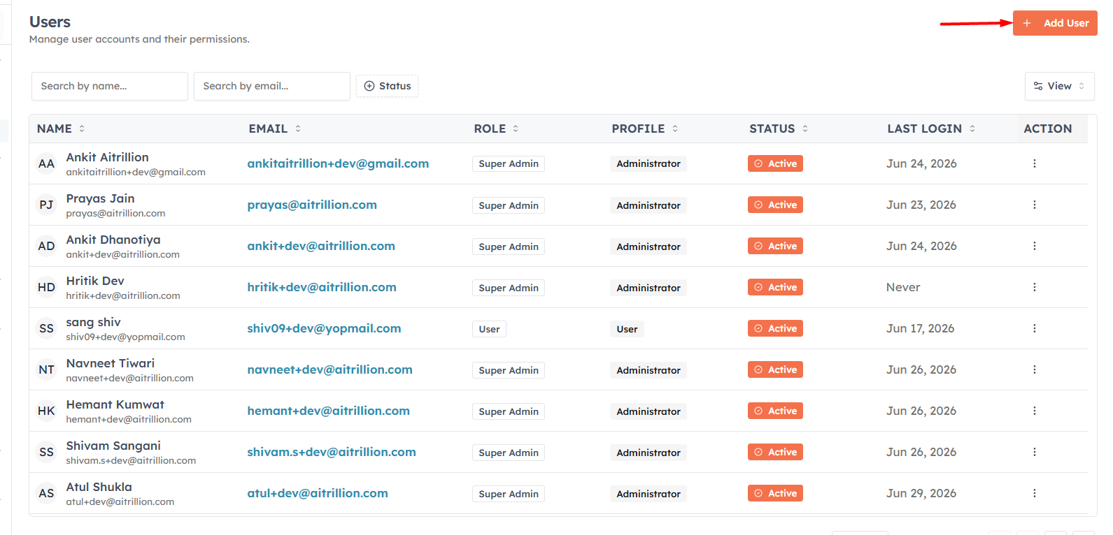Click Super Admin role for Ankit Aitrillion
This screenshot has width=1113, height=535.
pyautogui.click(x=509, y=163)
